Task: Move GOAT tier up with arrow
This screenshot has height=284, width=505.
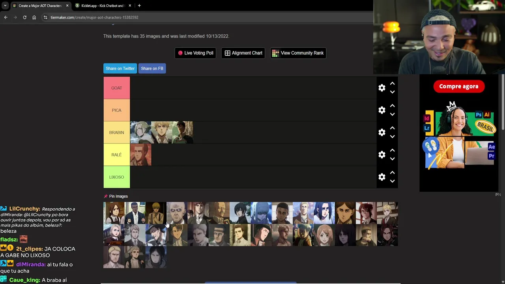Action: tap(392, 84)
